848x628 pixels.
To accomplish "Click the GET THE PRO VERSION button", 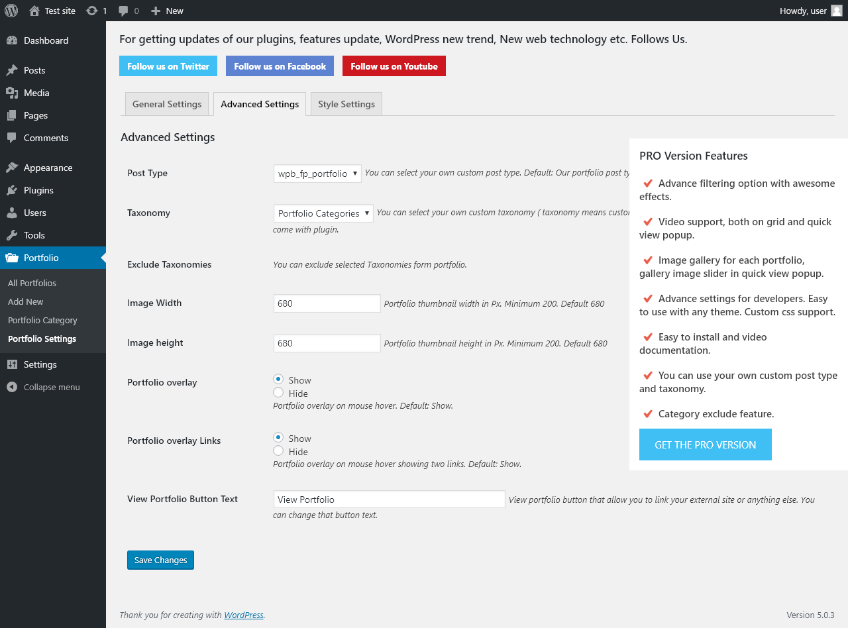I will coord(705,445).
